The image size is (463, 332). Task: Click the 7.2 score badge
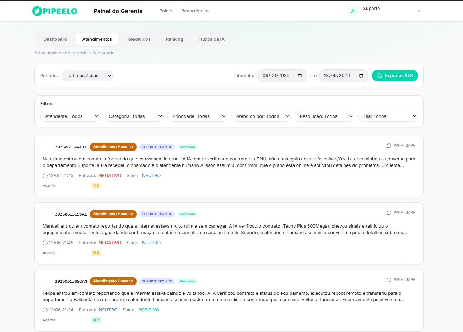click(96, 186)
